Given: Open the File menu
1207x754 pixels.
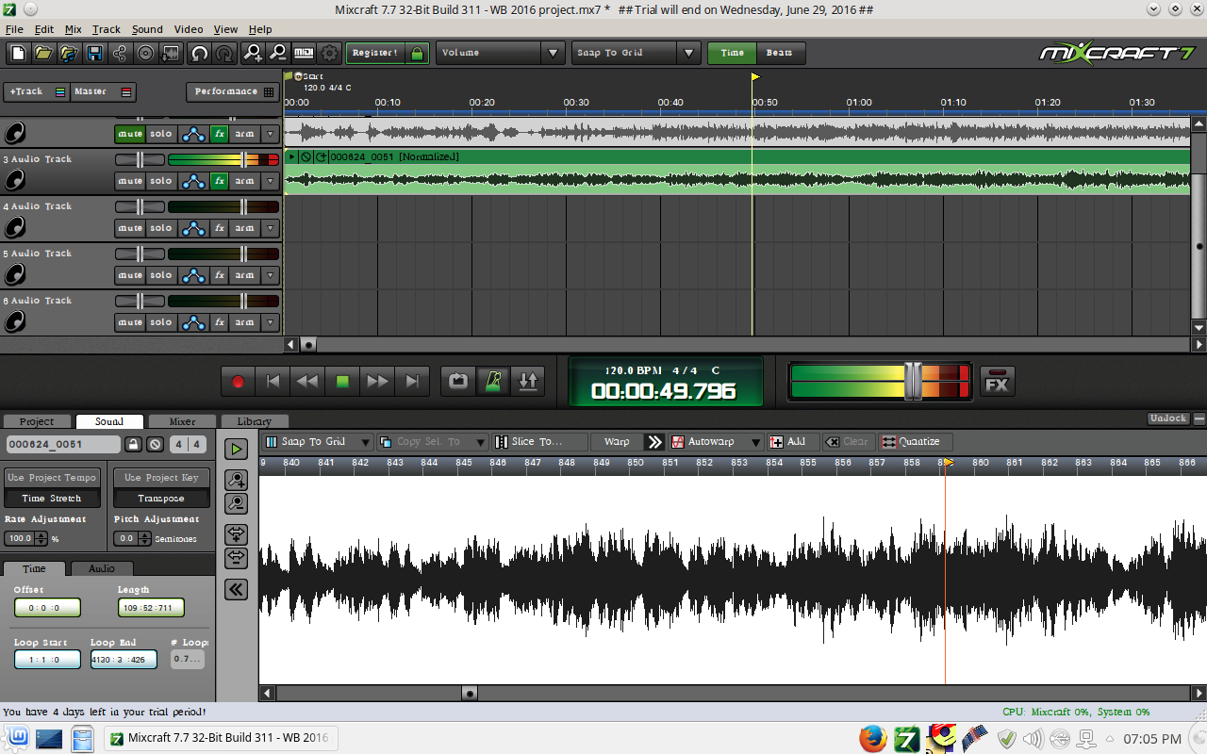Looking at the screenshot, I should point(13,29).
